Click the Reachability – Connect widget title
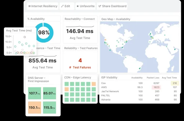Image resolution: width=184 pixels, height=121 pixels. 80,19
